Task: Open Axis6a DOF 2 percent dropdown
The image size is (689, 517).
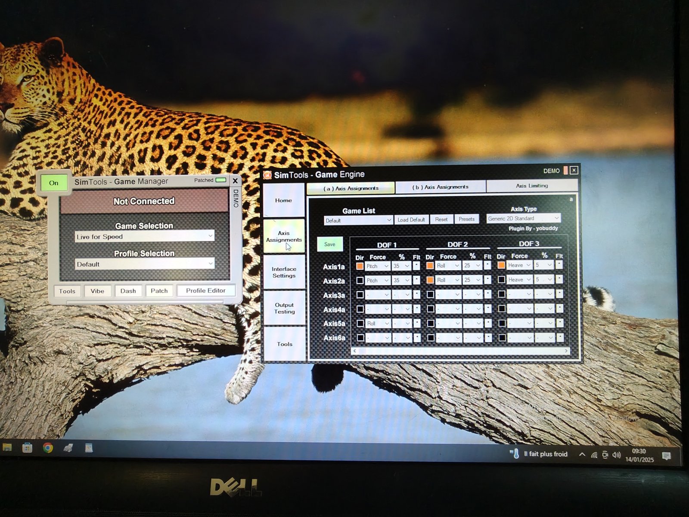Action: 473,338
